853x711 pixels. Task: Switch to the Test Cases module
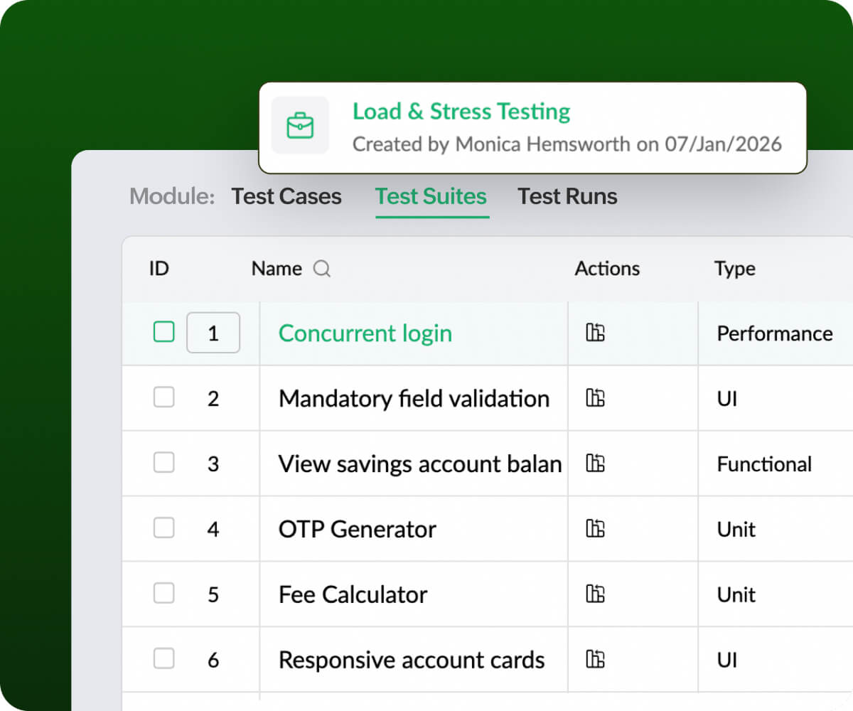[x=286, y=196]
